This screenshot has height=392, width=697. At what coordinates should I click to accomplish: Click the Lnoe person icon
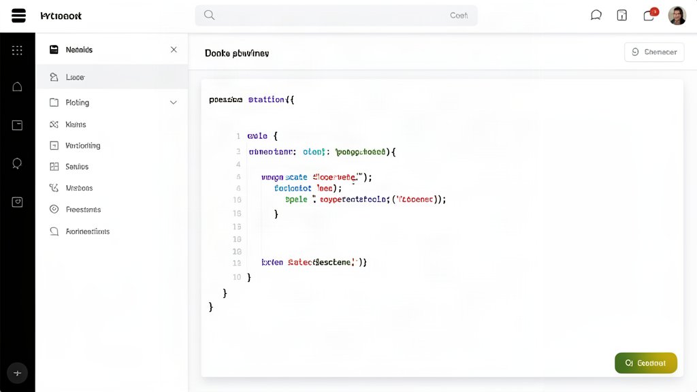point(54,77)
